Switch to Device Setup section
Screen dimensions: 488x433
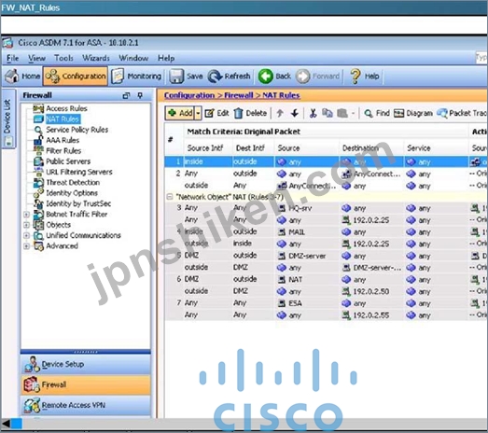86,364
